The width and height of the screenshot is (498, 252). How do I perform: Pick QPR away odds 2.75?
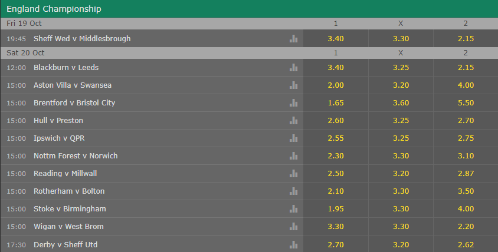tap(466, 138)
